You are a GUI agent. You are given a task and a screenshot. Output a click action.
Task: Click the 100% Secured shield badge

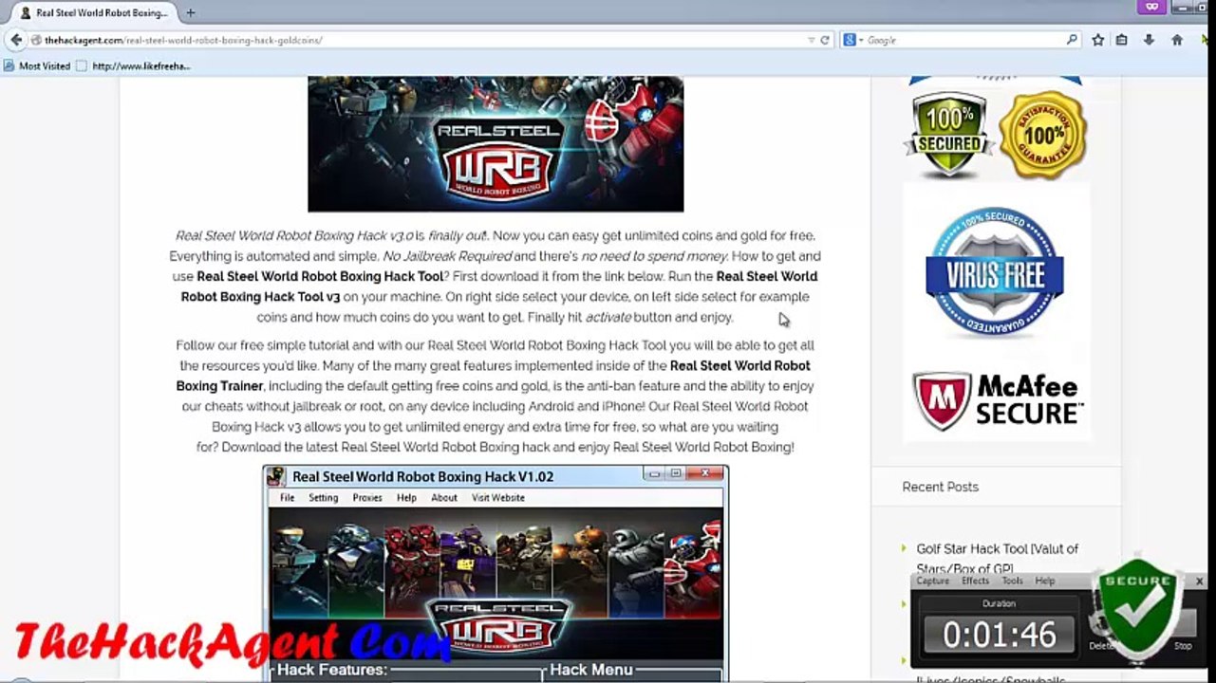(x=948, y=134)
